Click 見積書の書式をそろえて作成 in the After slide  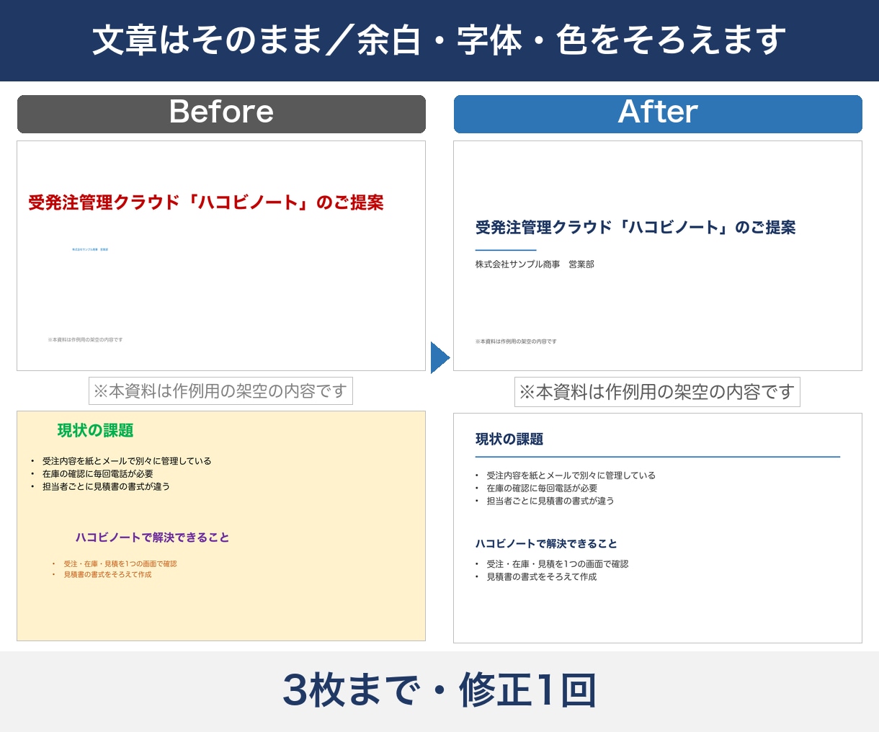(542, 577)
